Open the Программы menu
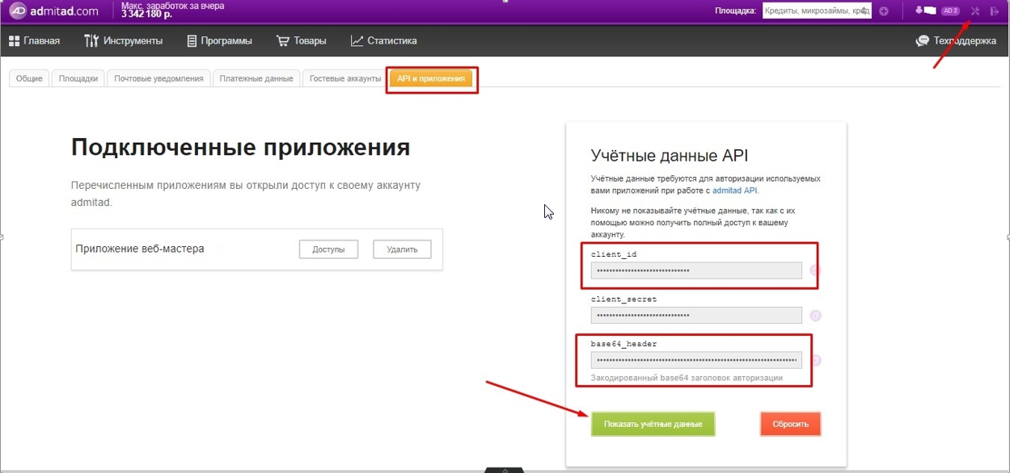Viewport: 1010px width, 473px height. pyautogui.click(x=219, y=41)
